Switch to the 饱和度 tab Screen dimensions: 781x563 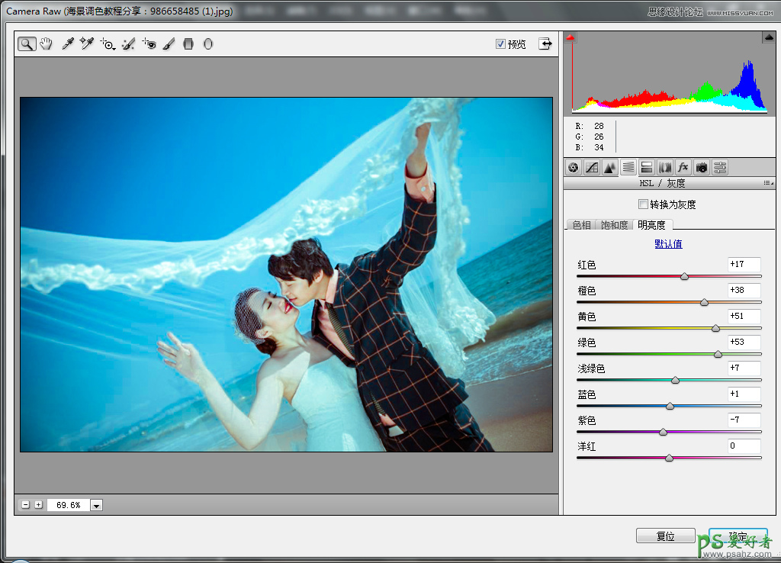[614, 225]
